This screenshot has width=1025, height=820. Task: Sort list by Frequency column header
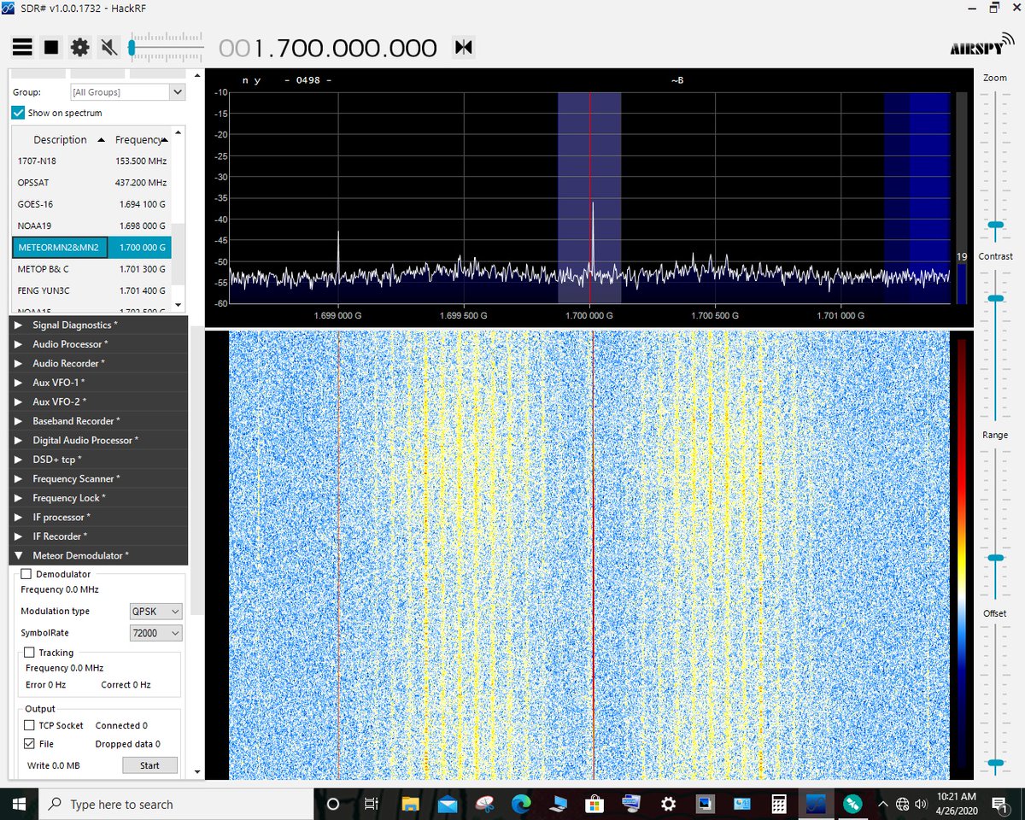[x=141, y=139]
